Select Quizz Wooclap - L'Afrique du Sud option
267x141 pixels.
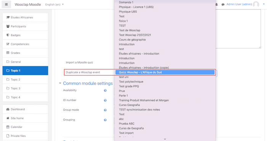[x=165, y=72]
